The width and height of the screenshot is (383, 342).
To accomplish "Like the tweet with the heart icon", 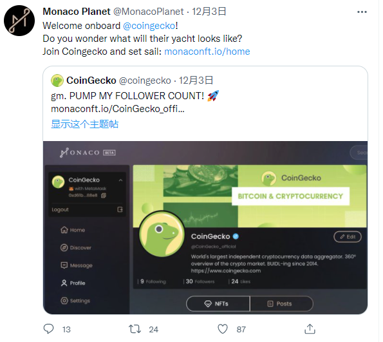I will tap(223, 329).
